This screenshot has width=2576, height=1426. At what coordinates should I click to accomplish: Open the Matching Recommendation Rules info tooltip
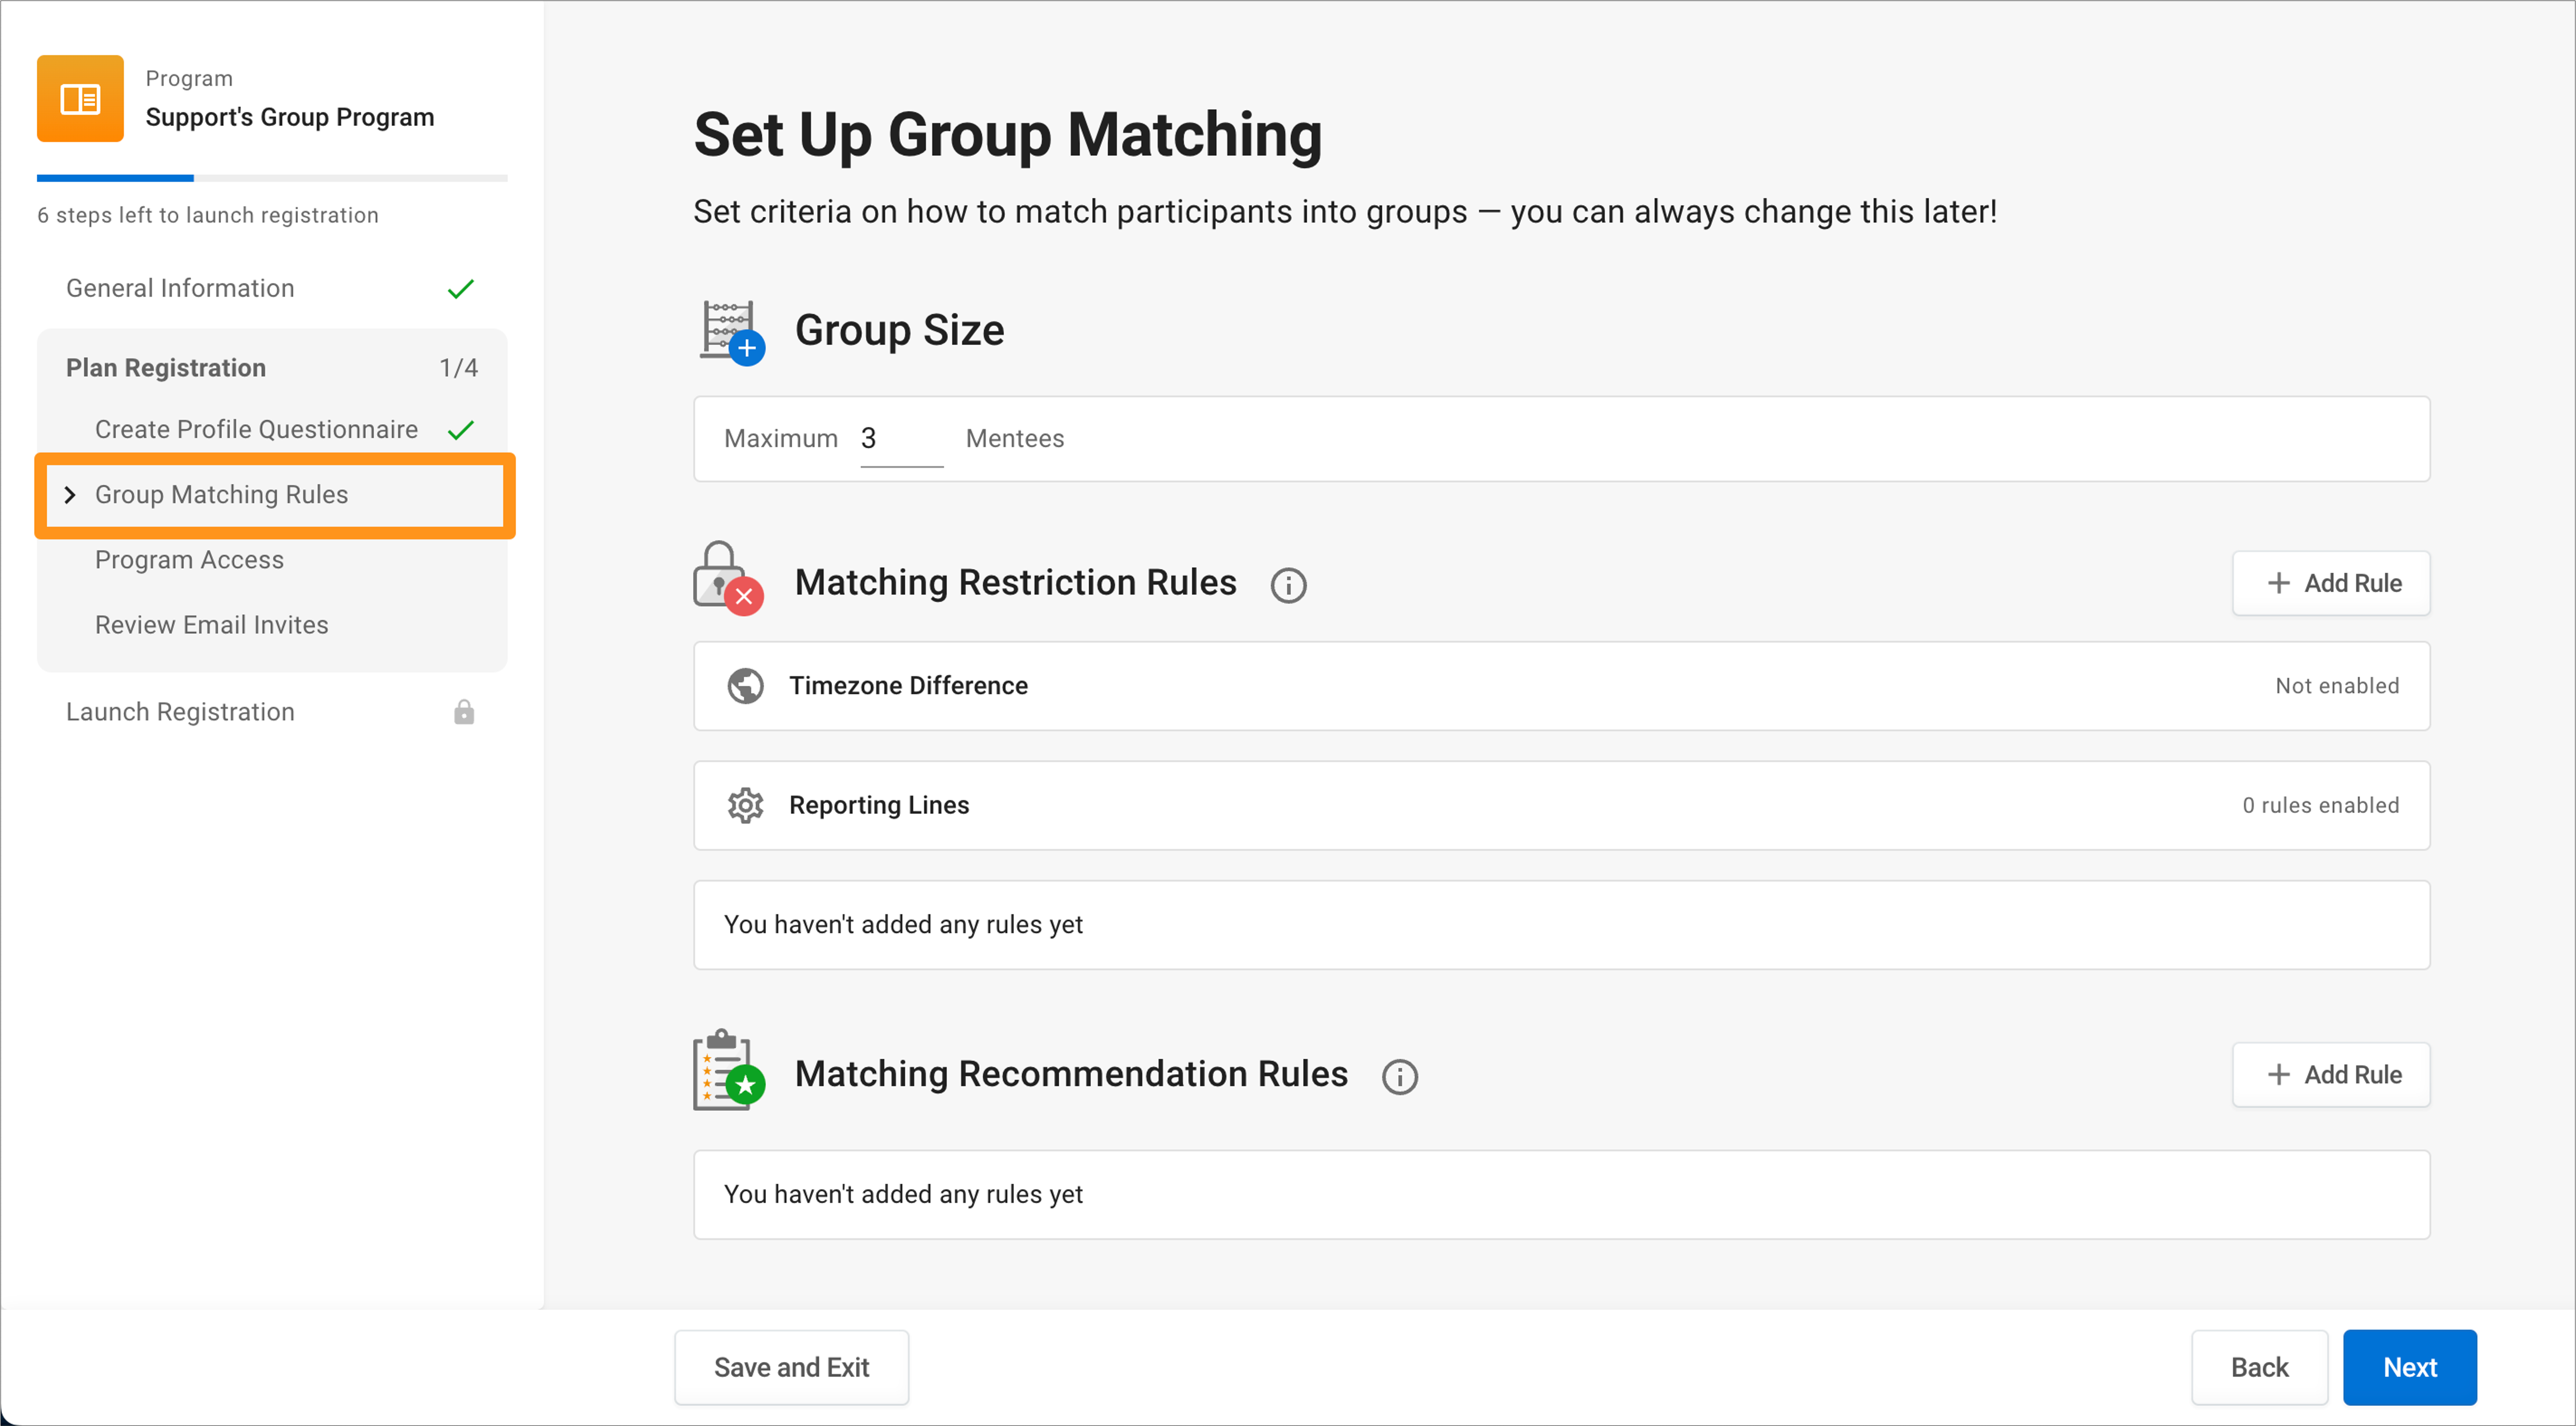pyautogui.click(x=1399, y=1077)
